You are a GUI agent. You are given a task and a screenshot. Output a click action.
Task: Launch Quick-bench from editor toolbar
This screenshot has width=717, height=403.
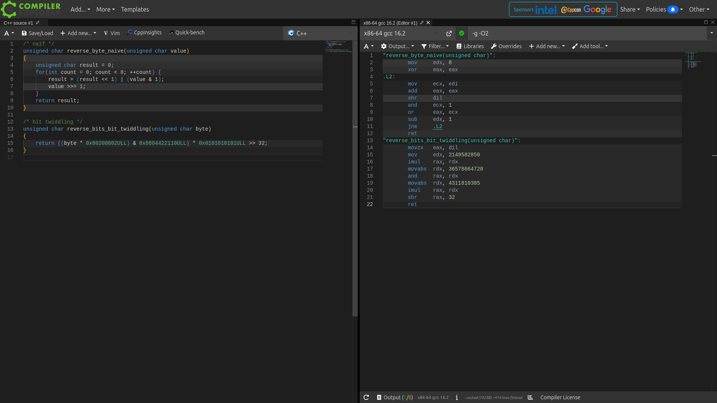coord(186,32)
